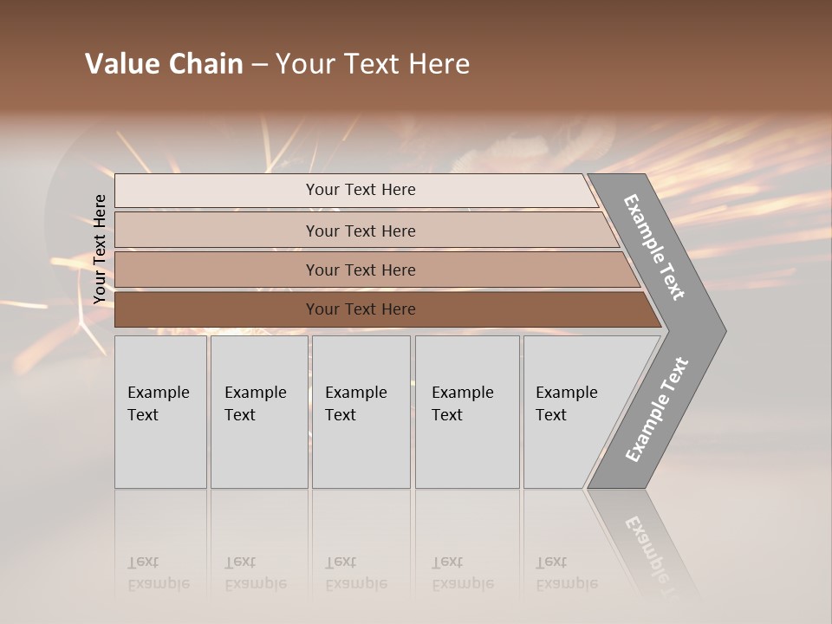Select the second "Your Text Here" bar
The width and height of the screenshot is (832, 624).
coord(360,231)
